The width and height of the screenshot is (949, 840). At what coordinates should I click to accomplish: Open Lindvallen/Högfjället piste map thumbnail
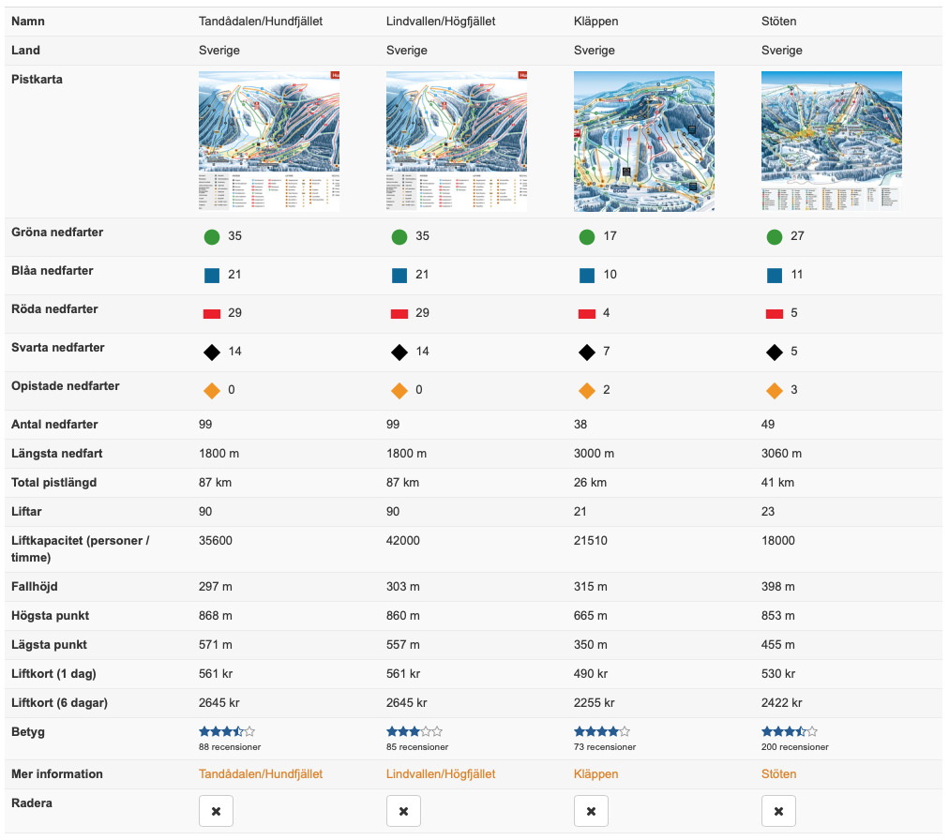click(x=457, y=141)
